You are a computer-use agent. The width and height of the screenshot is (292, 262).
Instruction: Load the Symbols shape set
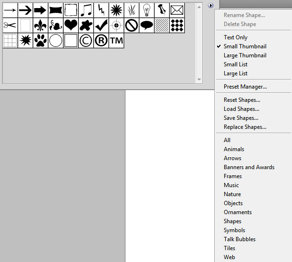(234, 230)
